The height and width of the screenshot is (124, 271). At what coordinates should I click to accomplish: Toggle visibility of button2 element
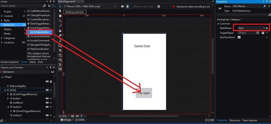47,115
